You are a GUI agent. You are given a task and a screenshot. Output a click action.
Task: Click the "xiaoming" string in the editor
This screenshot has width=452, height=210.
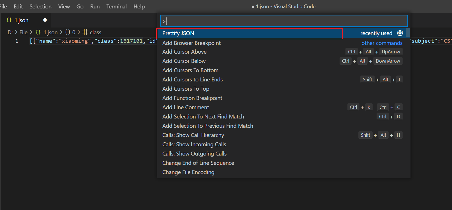pyautogui.click(x=75, y=41)
